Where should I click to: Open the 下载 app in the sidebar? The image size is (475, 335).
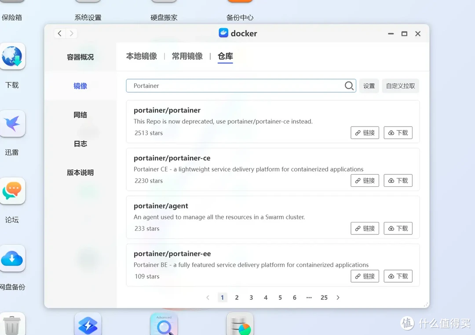(x=13, y=56)
